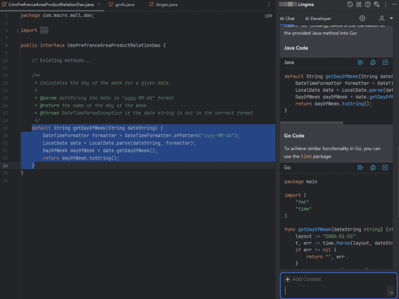This screenshot has height=299, width=399.
Task: Copy the Go code block
Action: pos(373,167)
